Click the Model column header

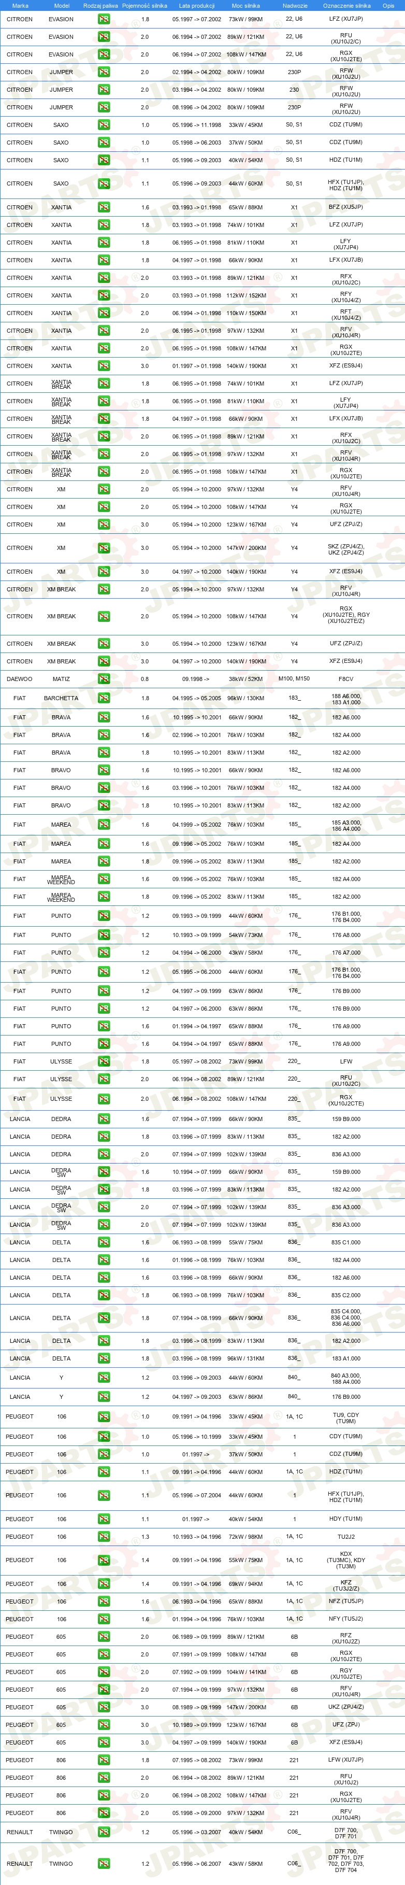coord(62,5)
